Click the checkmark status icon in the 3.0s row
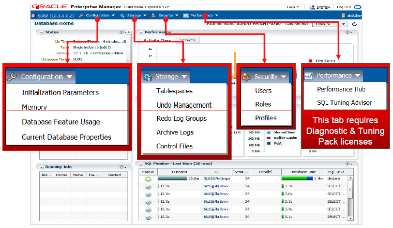Image resolution: width=393 pixels, height=228 pixels. pos(148,195)
